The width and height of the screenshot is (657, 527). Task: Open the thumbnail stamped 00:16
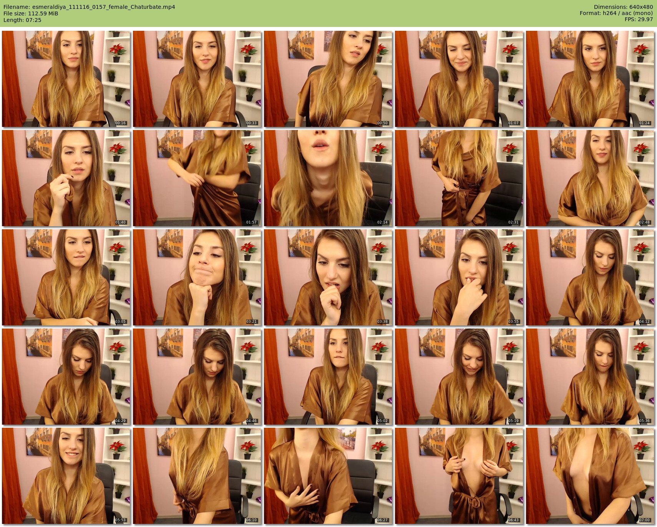(66, 79)
